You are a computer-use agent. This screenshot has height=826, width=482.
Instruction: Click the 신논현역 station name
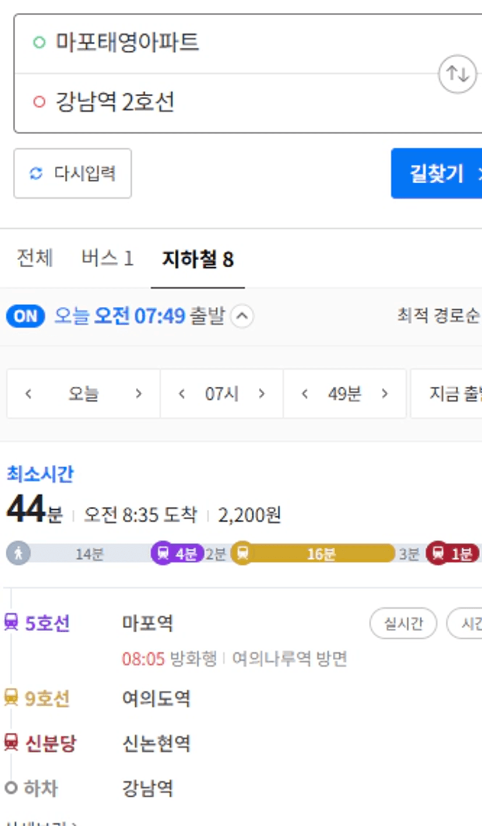[x=156, y=743]
